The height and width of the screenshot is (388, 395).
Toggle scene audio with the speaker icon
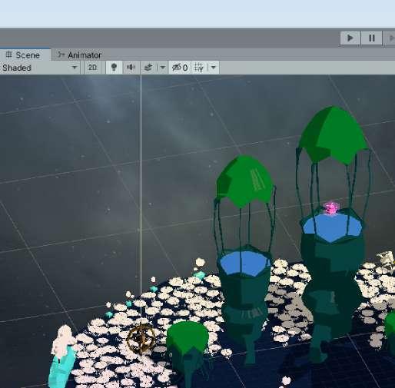[x=131, y=68]
